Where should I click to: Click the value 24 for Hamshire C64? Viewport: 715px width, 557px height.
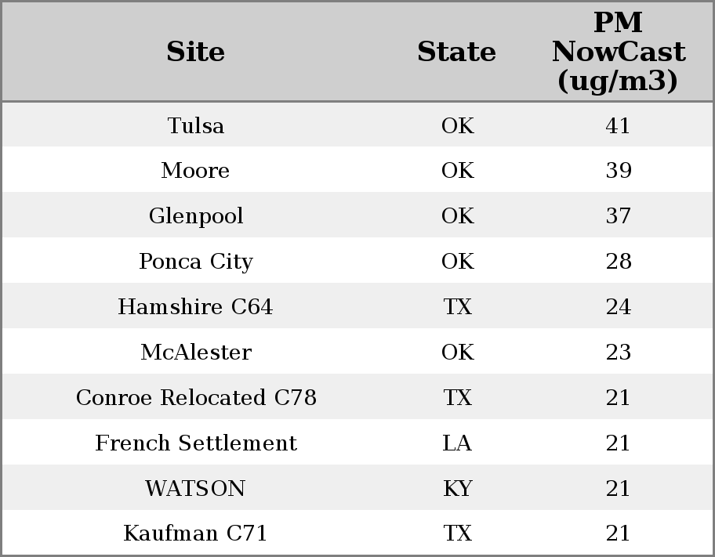pyautogui.click(x=619, y=306)
